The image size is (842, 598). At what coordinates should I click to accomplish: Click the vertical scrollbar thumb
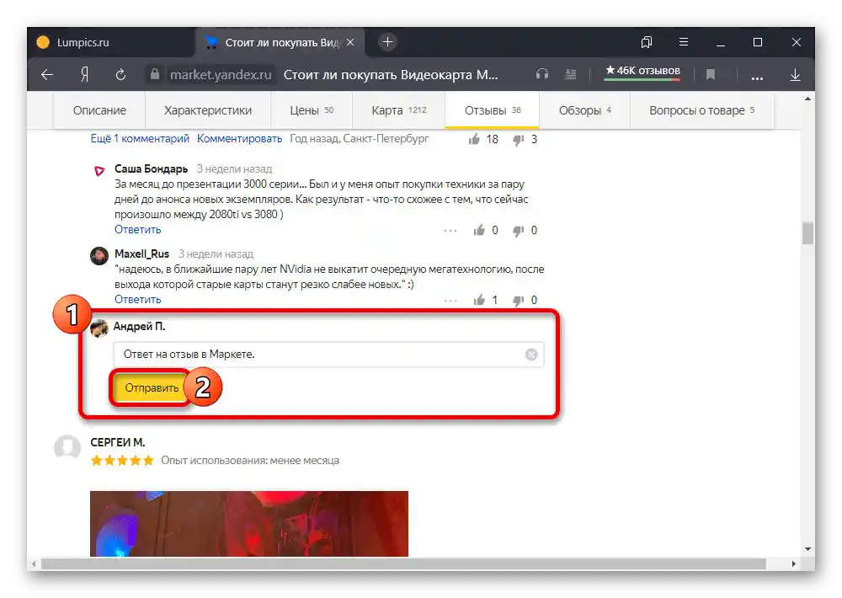pos(807,233)
